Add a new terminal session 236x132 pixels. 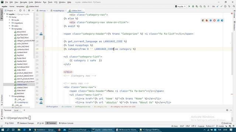pos(24,110)
